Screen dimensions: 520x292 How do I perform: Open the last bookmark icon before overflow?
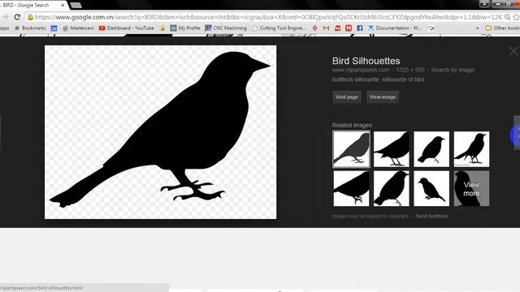click(431, 28)
